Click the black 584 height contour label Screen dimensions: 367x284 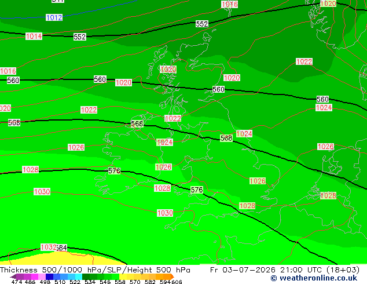(62, 247)
